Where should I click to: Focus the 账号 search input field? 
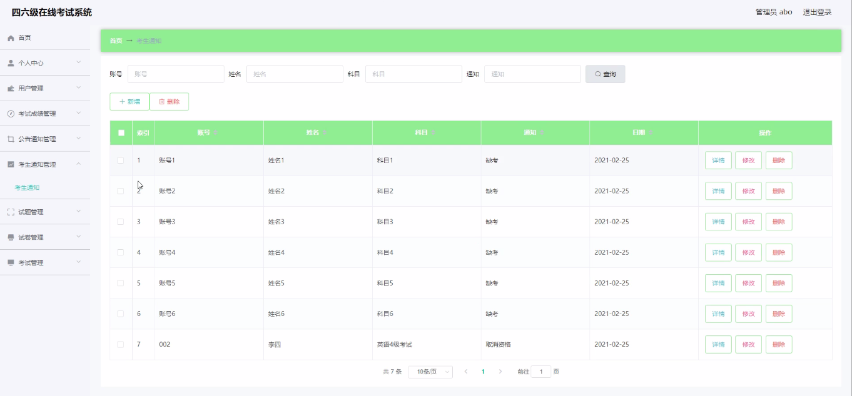(x=176, y=74)
